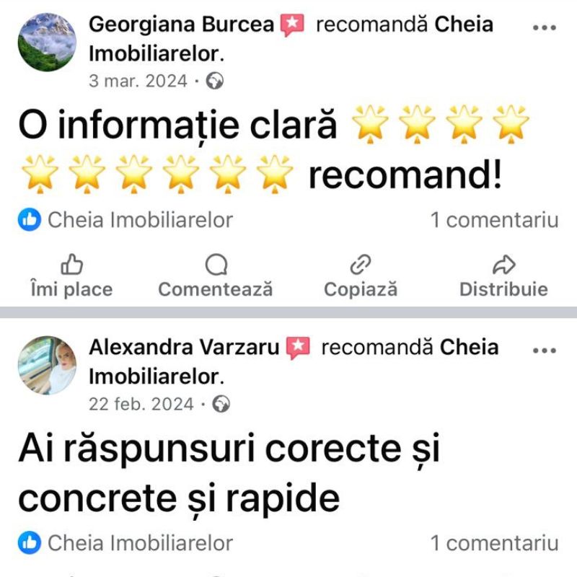Open the three-dot options menu on Georgiana's review
Image resolution: width=577 pixels, height=577 pixels.
point(545,27)
